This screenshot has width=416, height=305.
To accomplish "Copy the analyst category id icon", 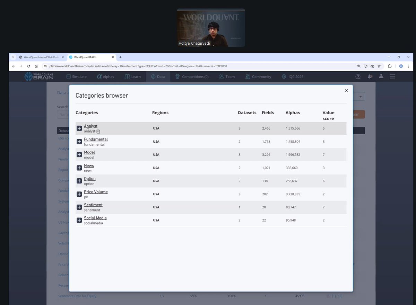I will (98, 132).
